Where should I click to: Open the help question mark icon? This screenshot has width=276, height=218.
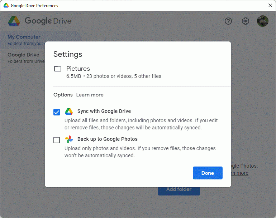(x=228, y=21)
